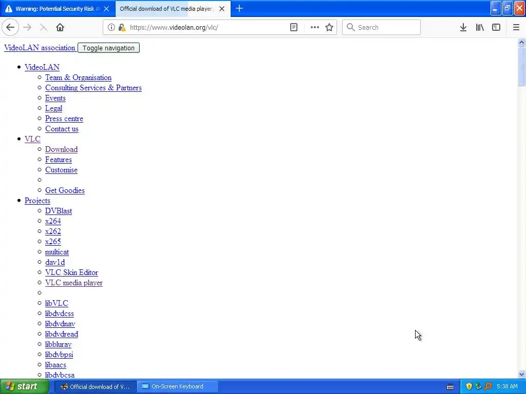Click the Toggle navigation button

pyautogui.click(x=108, y=48)
